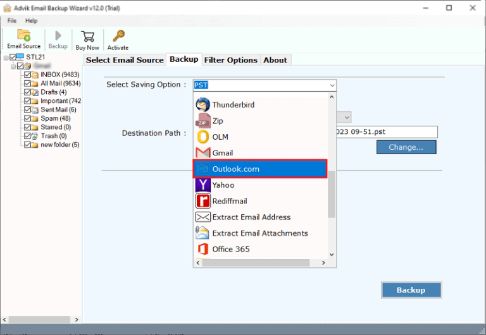Screen dimensions: 486x335
Task: Uncheck the blurred account node checkbox
Action: click(x=20, y=66)
